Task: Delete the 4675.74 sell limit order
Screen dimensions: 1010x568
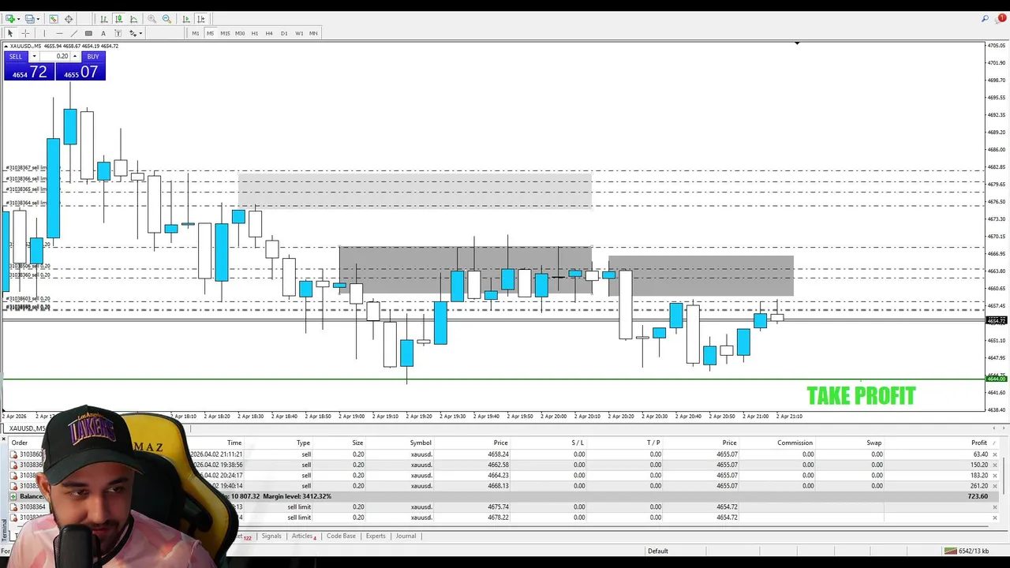Action: (995, 507)
